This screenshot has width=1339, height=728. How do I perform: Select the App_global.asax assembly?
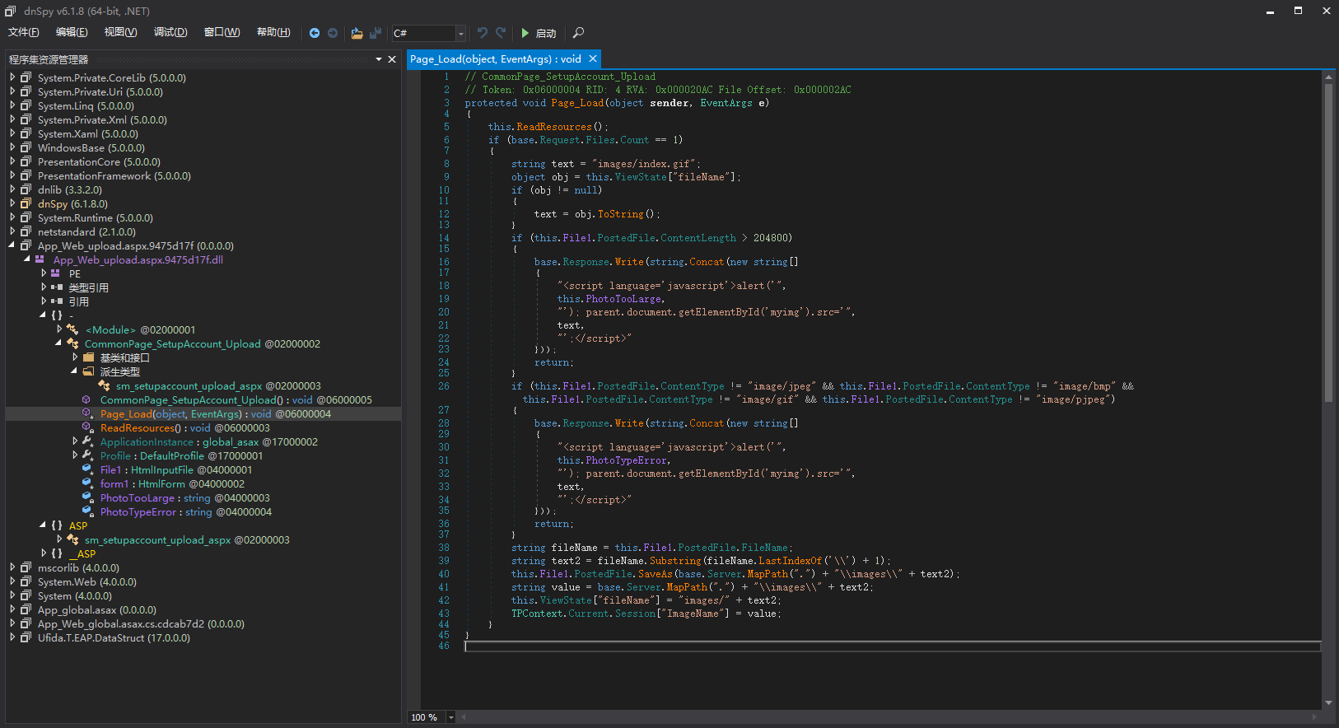point(97,609)
